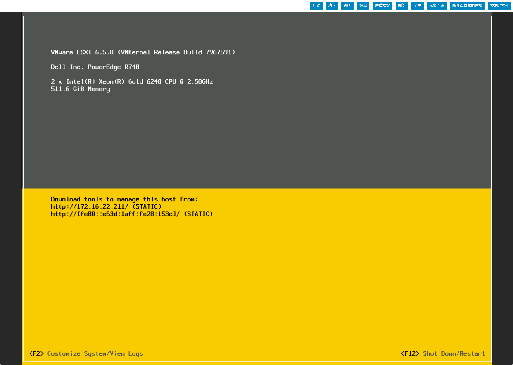Click the IPv6 fe80::e63d:1aff:fe28:153c address line

pos(132,214)
